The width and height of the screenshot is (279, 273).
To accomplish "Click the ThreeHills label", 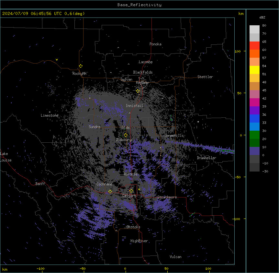I will click(x=174, y=136).
